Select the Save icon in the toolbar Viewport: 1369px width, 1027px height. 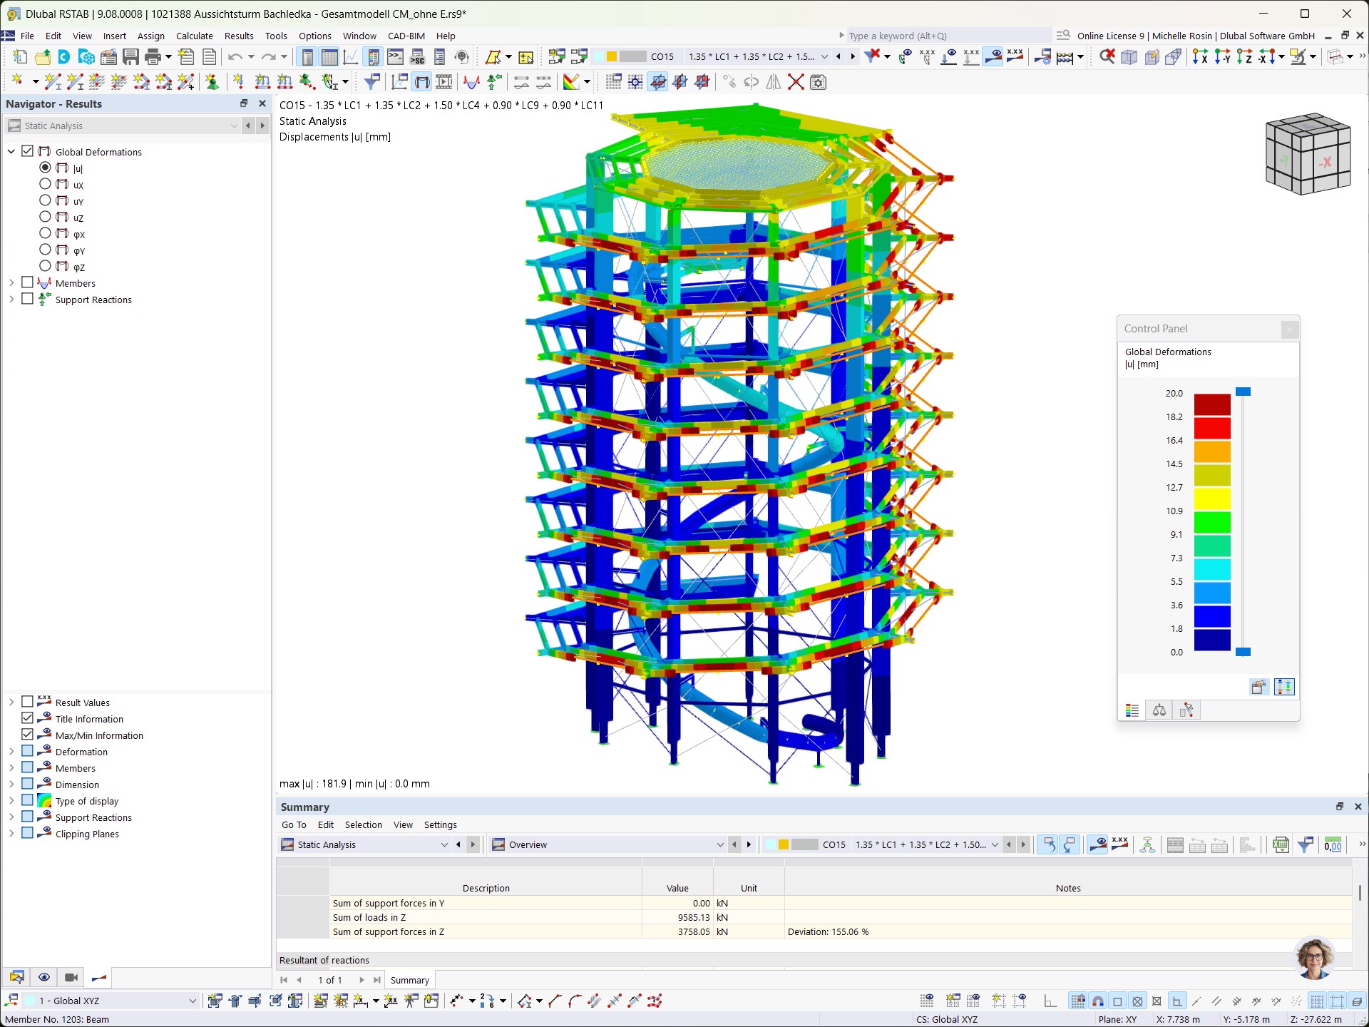tap(131, 57)
